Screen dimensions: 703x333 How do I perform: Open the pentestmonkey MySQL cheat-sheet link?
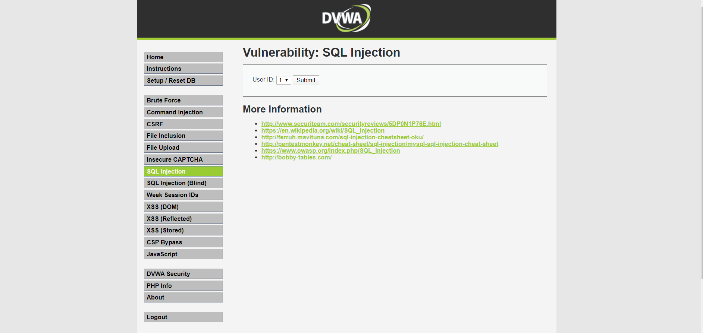(380, 144)
